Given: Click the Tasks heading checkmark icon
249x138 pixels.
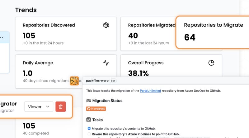Looking at the screenshot, I should tap(89, 120).
